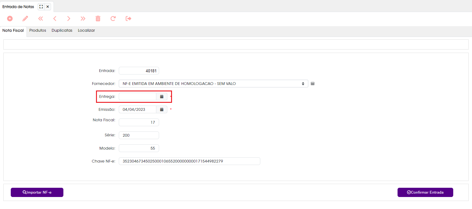The image size is (472, 209).
Task: Close the Entrada de Notas tab
Action: tap(48, 6)
